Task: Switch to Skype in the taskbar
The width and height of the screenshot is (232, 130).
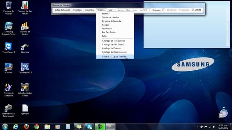Action: click(x=89, y=127)
